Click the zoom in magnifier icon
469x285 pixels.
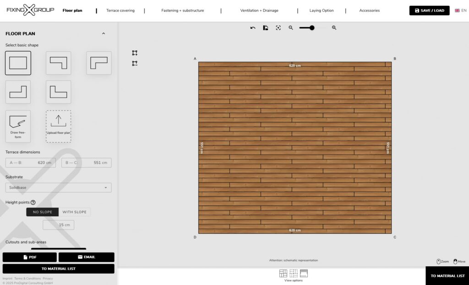pos(334,28)
